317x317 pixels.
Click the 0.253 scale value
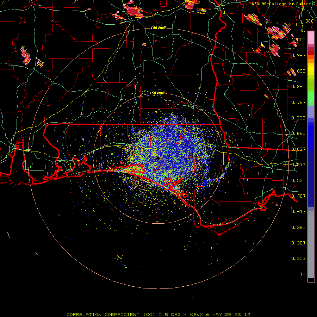click(x=298, y=259)
